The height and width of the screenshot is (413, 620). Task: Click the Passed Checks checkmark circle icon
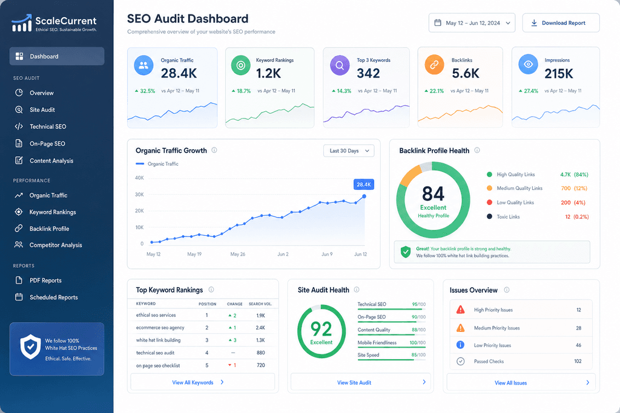pos(461,361)
